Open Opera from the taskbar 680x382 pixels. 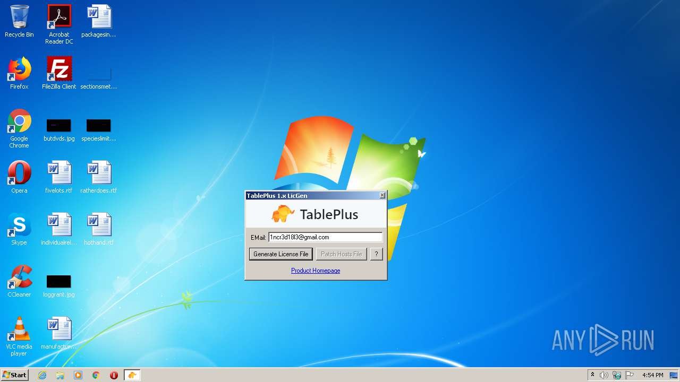click(x=114, y=375)
